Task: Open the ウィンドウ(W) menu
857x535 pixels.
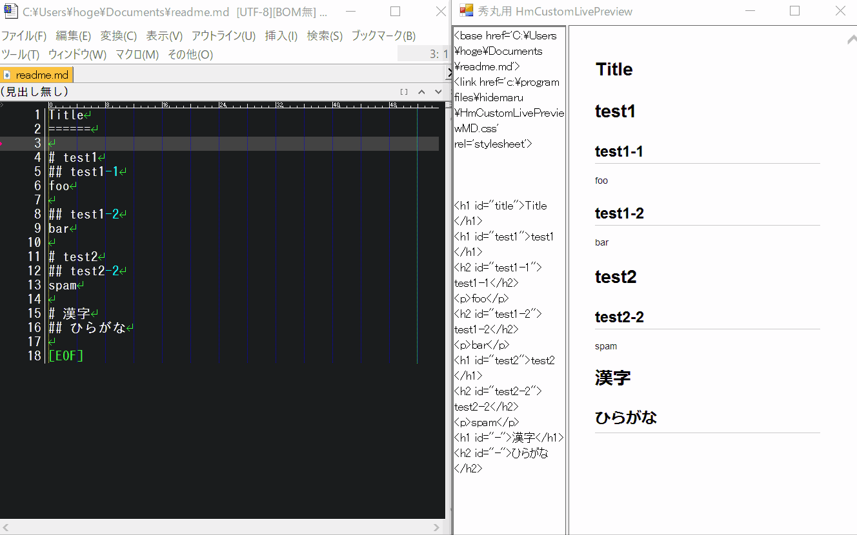Action: click(x=77, y=55)
